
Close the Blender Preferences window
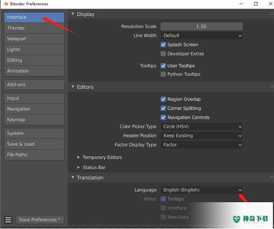270,4
